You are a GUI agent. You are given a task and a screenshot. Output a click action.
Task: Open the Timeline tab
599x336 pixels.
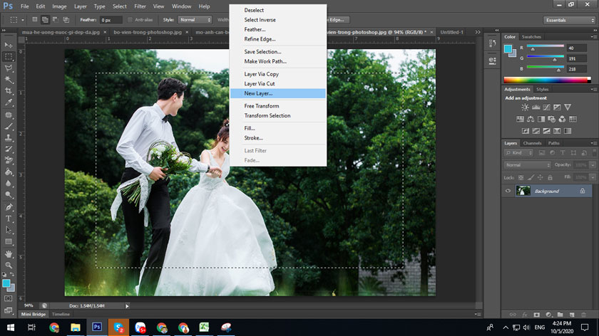(x=61, y=314)
